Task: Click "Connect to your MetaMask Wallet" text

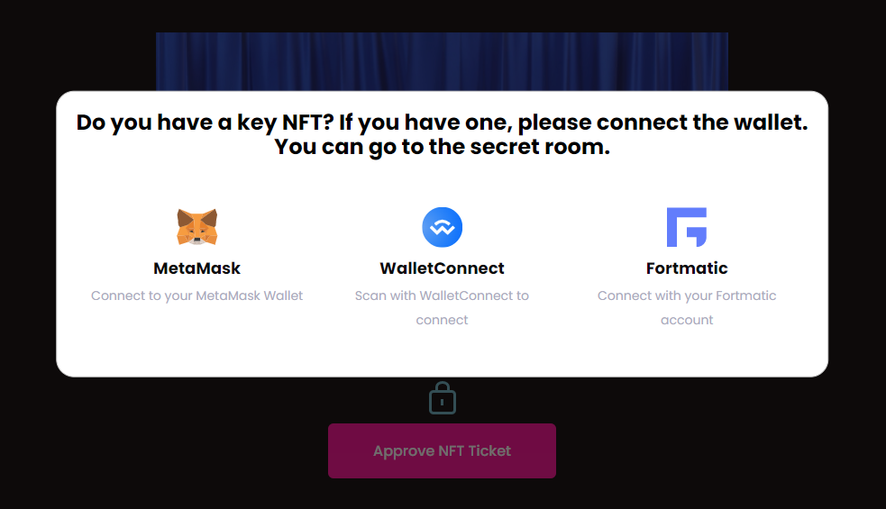Action: pos(197,295)
